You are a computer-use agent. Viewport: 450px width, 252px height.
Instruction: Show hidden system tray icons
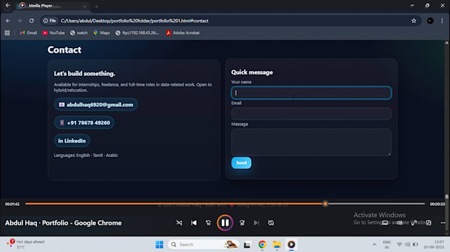click(x=375, y=244)
